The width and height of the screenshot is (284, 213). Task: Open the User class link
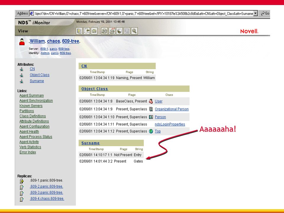(x=159, y=101)
